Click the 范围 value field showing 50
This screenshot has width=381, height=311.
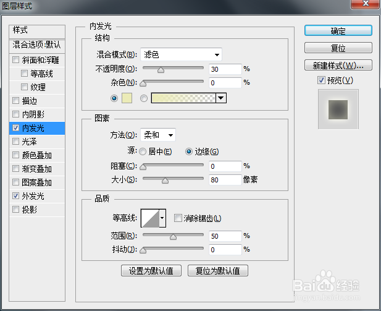coord(225,236)
